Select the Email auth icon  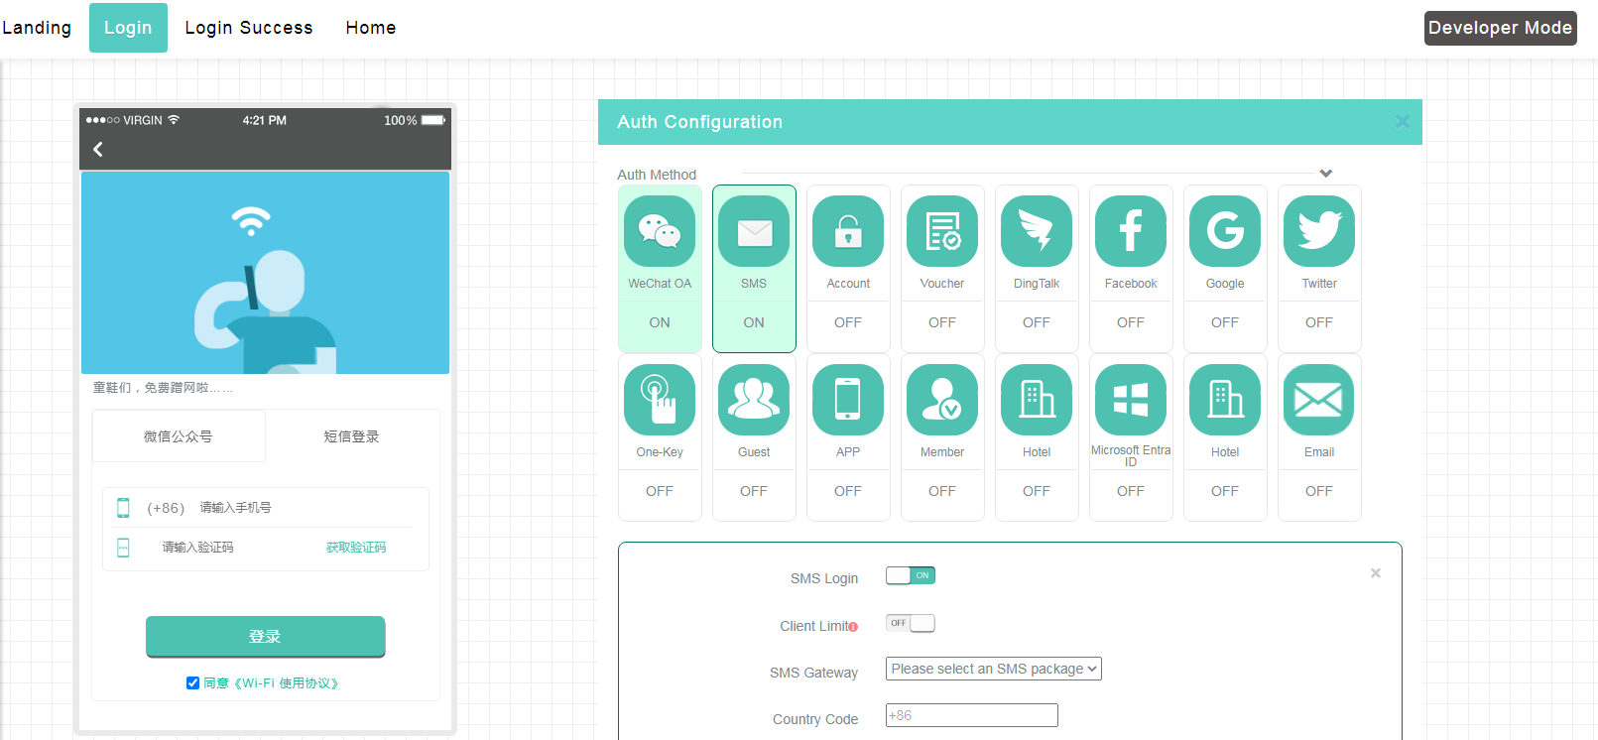tap(1319, 400)
